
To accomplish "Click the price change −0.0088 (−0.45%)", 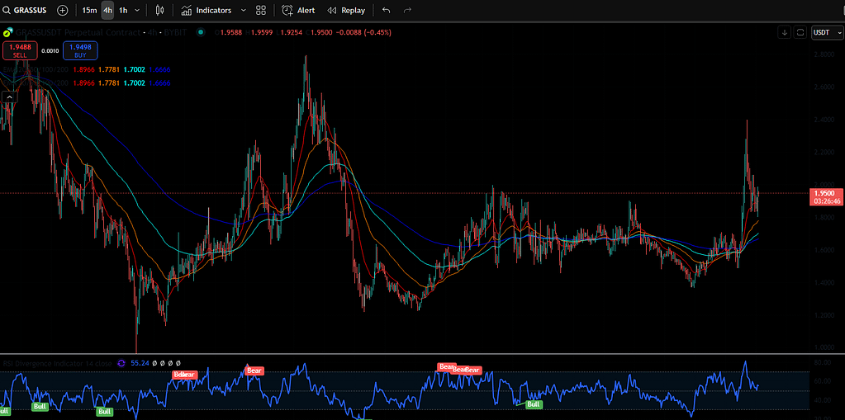I will tap(363, 32).
